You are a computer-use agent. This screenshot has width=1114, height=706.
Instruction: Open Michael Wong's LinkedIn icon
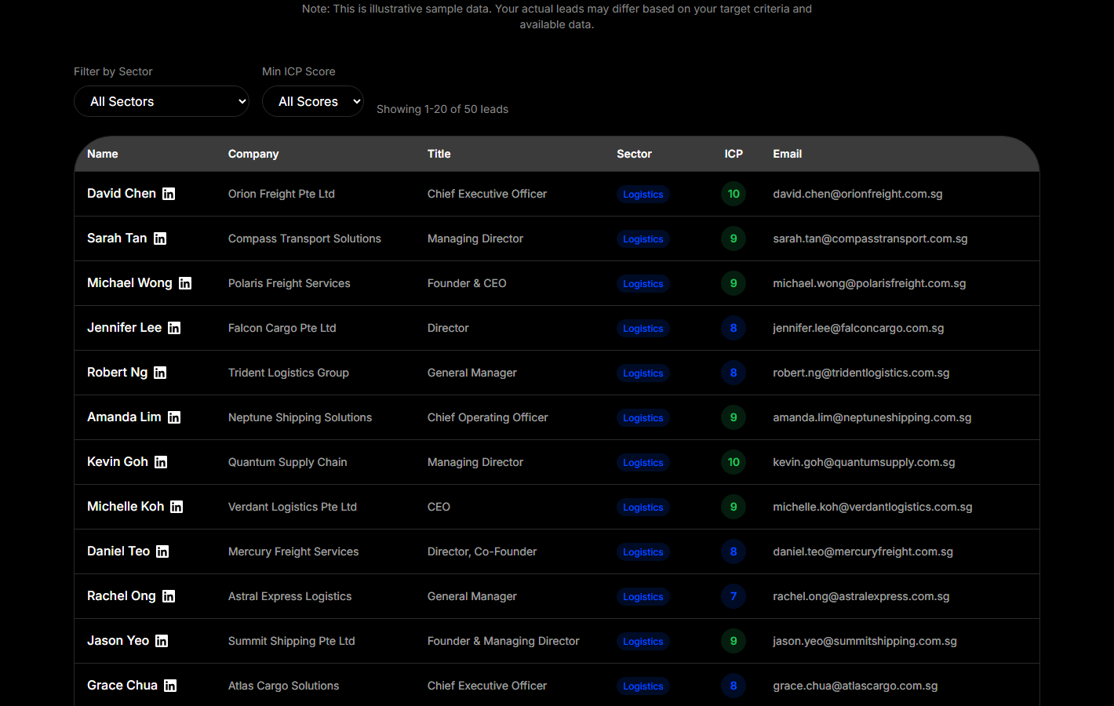click(x=185, y=283)
